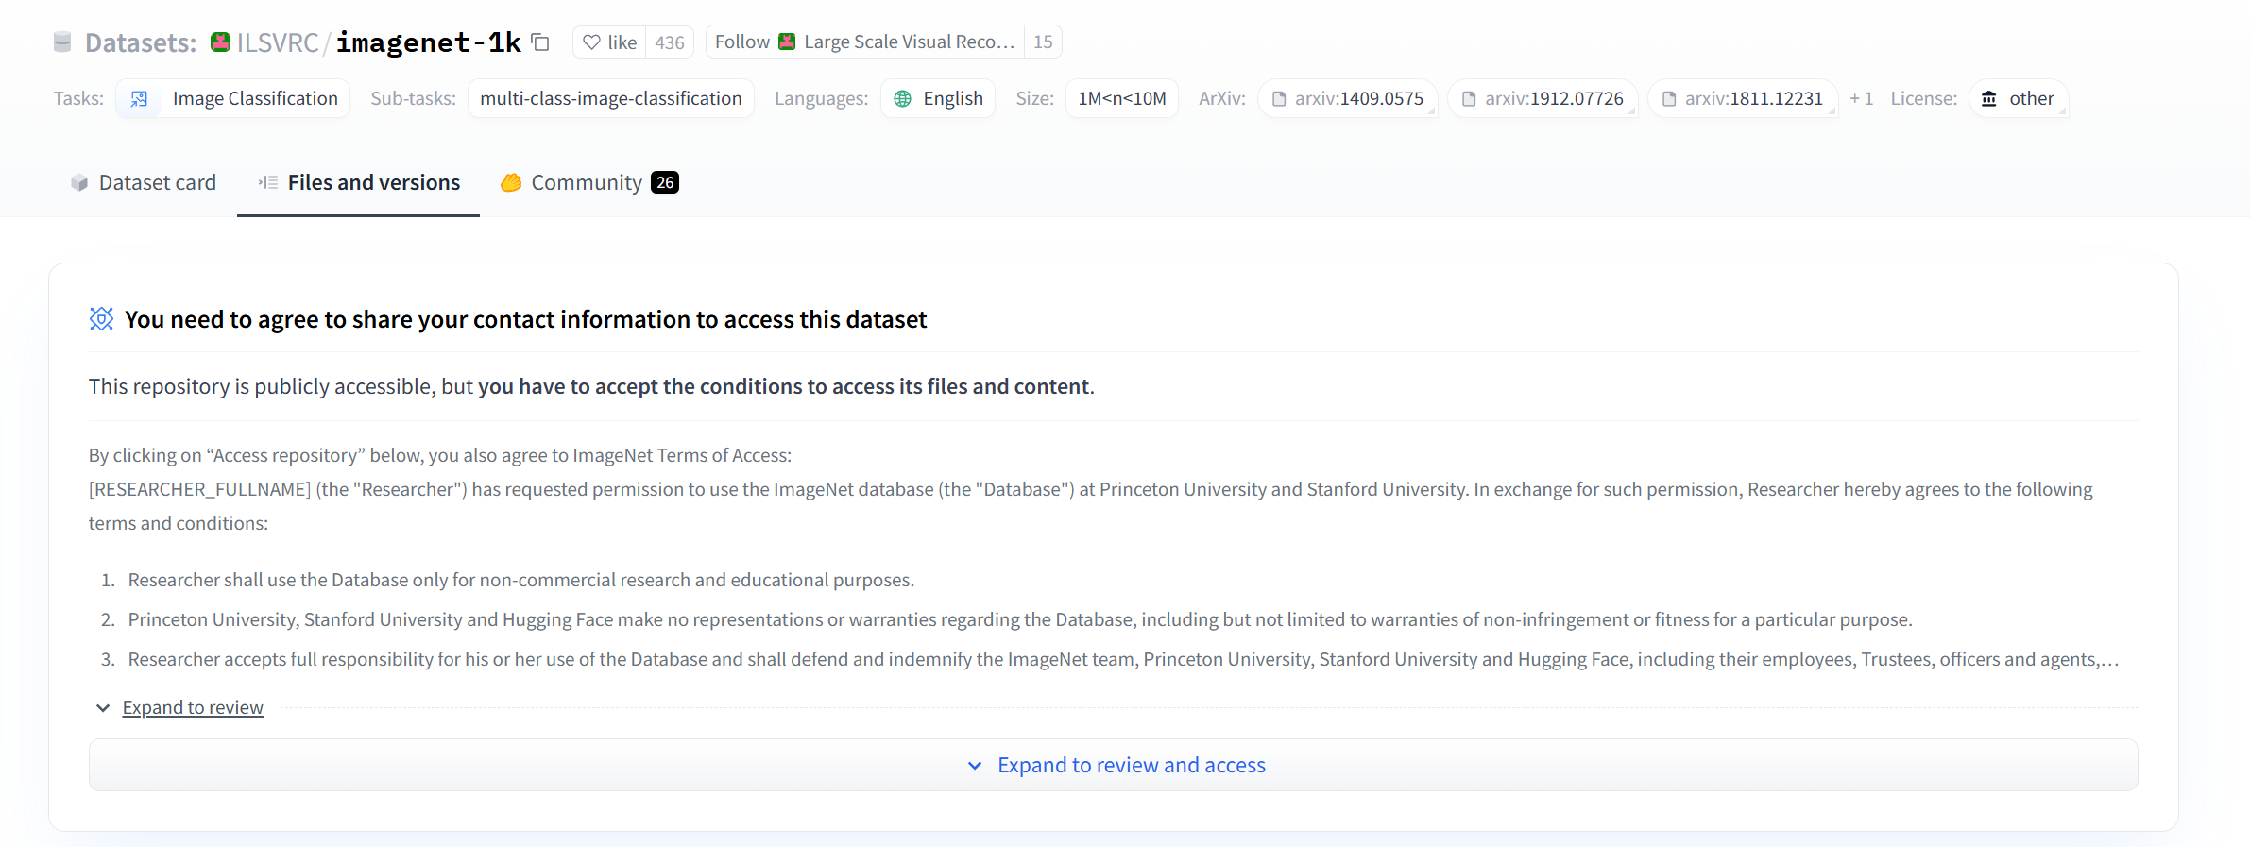Screen dimensions: 2250x847
Task: Click the contact information agreement heading
Action: 525,320
